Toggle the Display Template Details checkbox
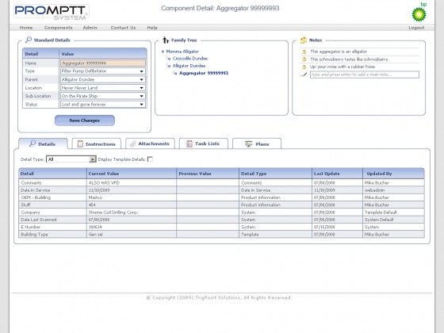The image size is (444, 333). (x=151, y=159)
